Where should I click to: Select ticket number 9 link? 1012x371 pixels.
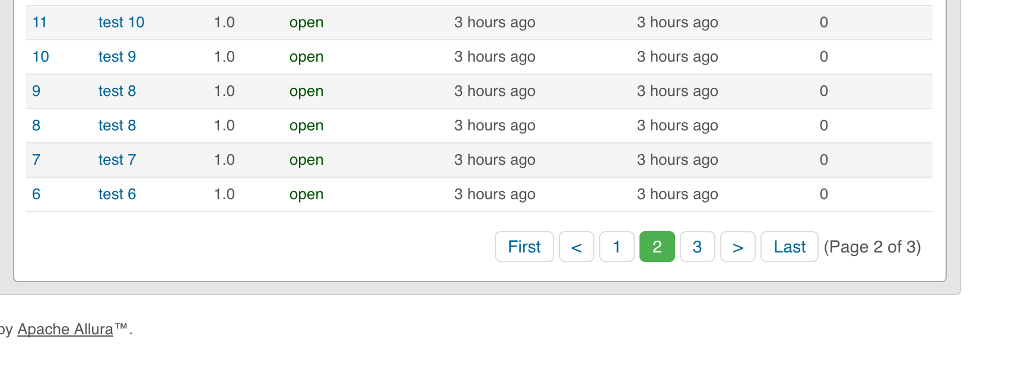36,91
